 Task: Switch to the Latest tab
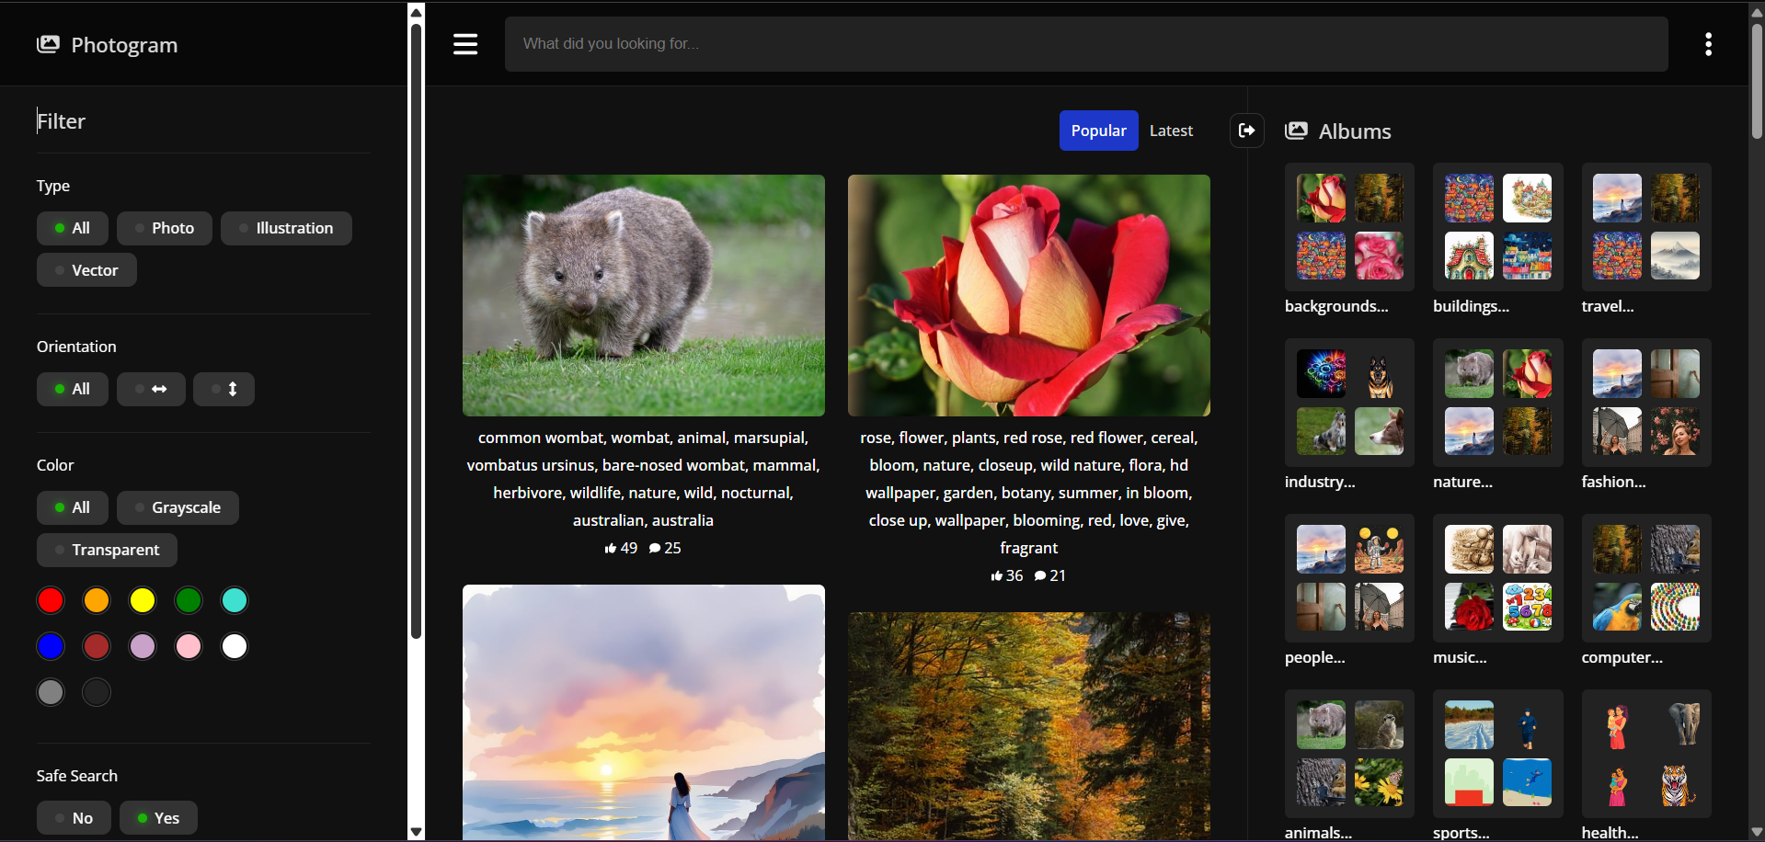(1171, 131)
